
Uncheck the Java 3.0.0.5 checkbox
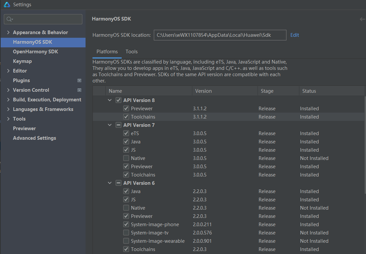(x=126, y=142)
